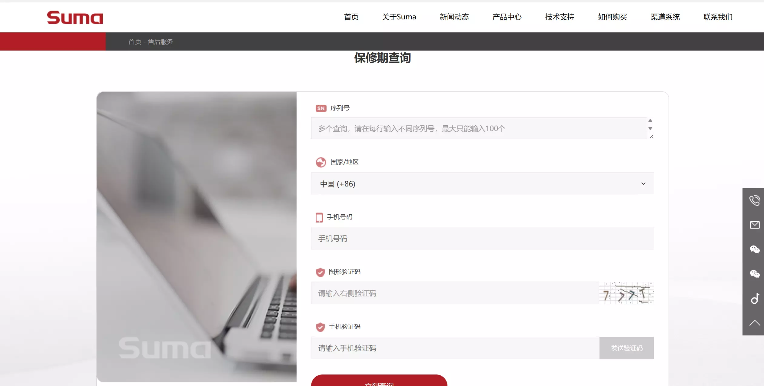Image resolution: width=764 pixels, height=386 pixels.
Task: Click the 首页 breadcrumb link
Action: coord(135,42)
